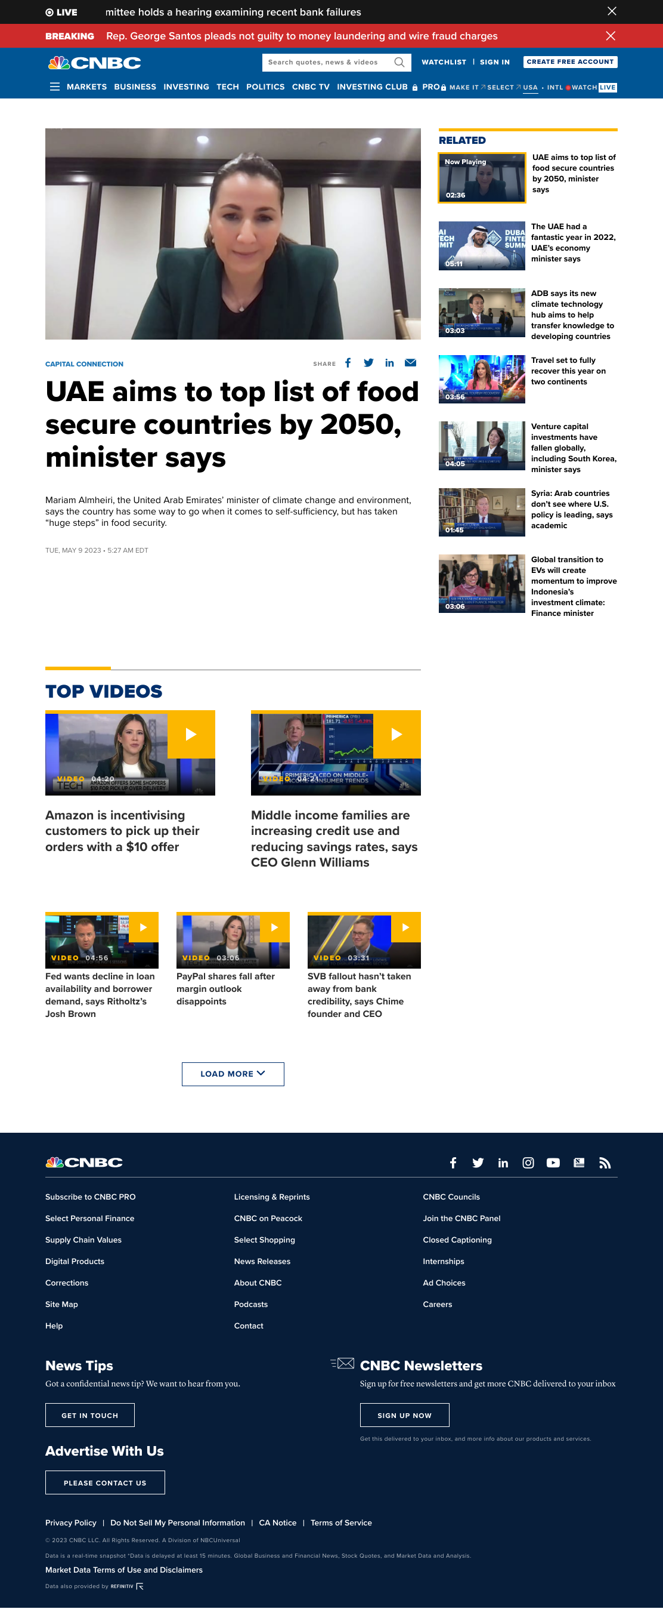Close the LIVE hearing banner
The width and height of the screenshot is (663, 1609).
pyautogui.click(x=611, y=11)
